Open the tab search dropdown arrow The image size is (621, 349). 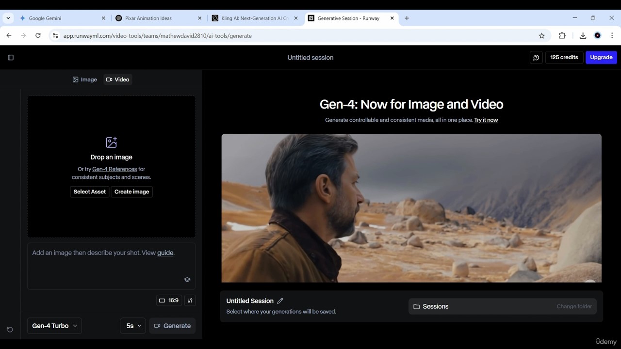[x=8, y=18]
